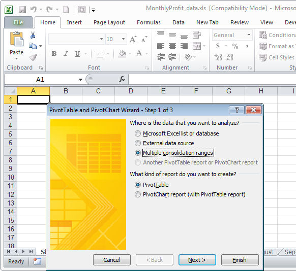Open the Alignment dialog launcher
The height and width of the screenshot is (271, 296).
pyautogui.click(x=204, y=67)
